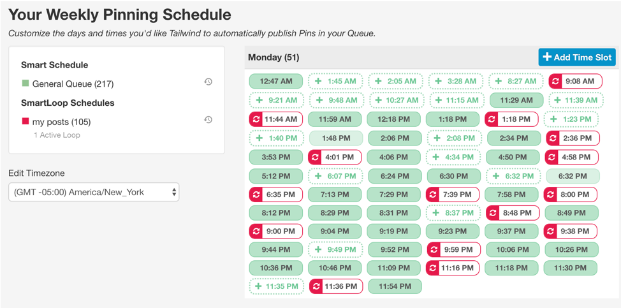Toggle the 1:48 PM time slot
Viewport: 621px width, 308px height.
(x=336, y=138)
